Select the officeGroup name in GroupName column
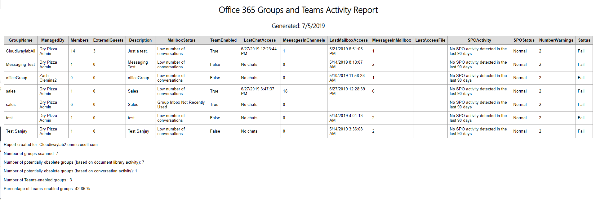This screenshot has width=596, height=200. pos(17,78)
